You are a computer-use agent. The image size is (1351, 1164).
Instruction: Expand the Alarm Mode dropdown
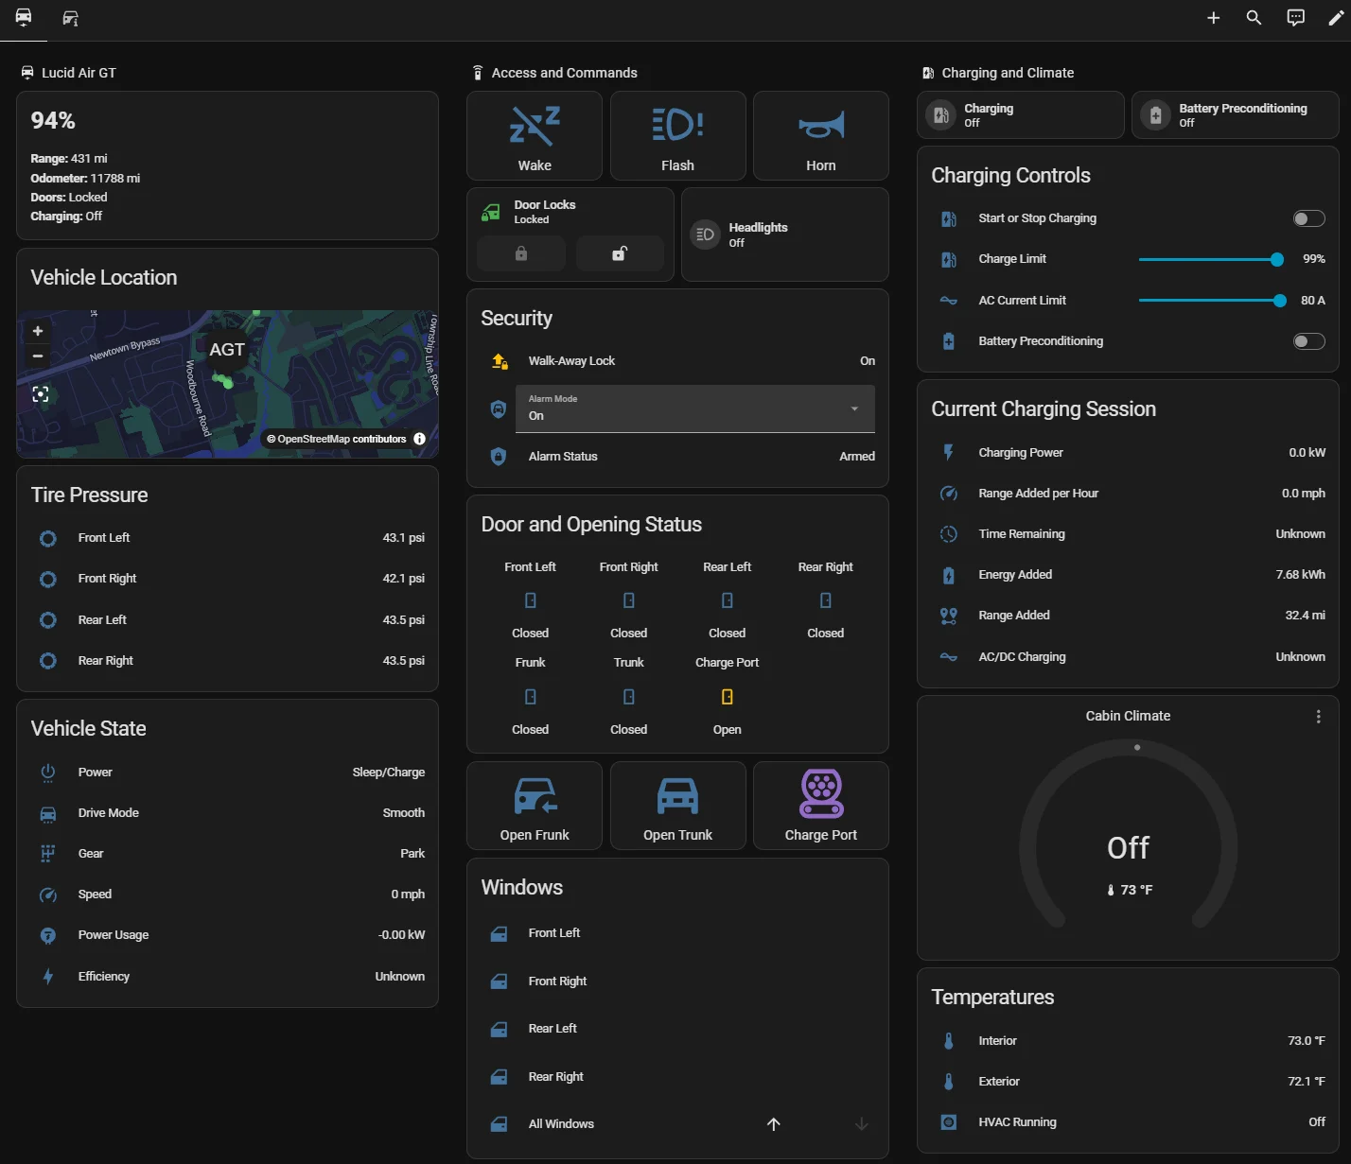click(694, 408)
